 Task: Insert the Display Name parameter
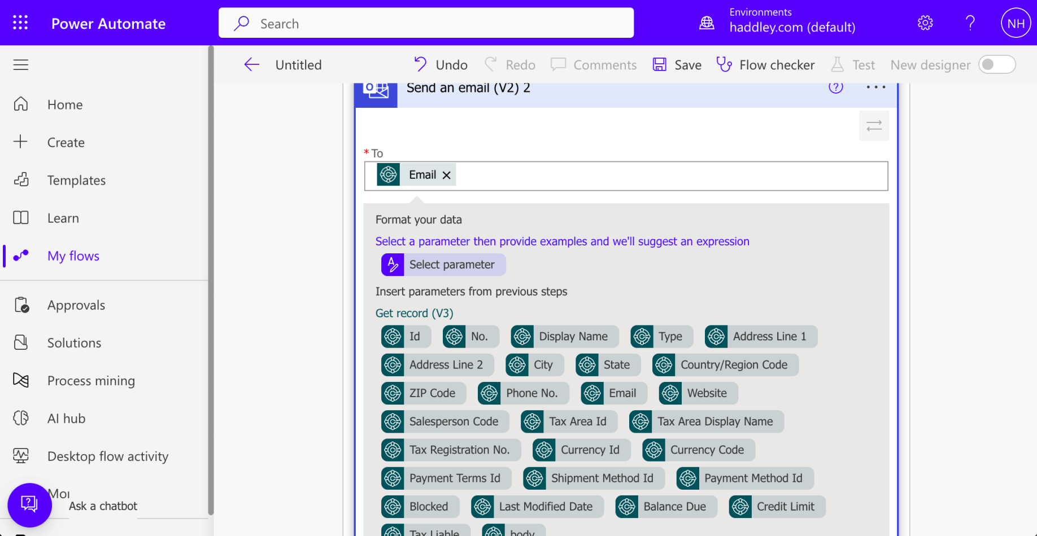pyautogui.click(x=565, y=336)
